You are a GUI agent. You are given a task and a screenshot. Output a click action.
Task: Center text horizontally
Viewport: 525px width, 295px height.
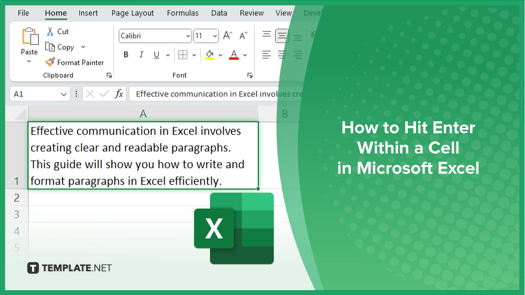coord(282,54)
